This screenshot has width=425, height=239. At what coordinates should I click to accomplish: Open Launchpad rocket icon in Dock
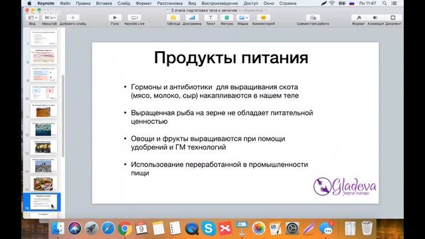pyautogui.click(x=92, y=228)
